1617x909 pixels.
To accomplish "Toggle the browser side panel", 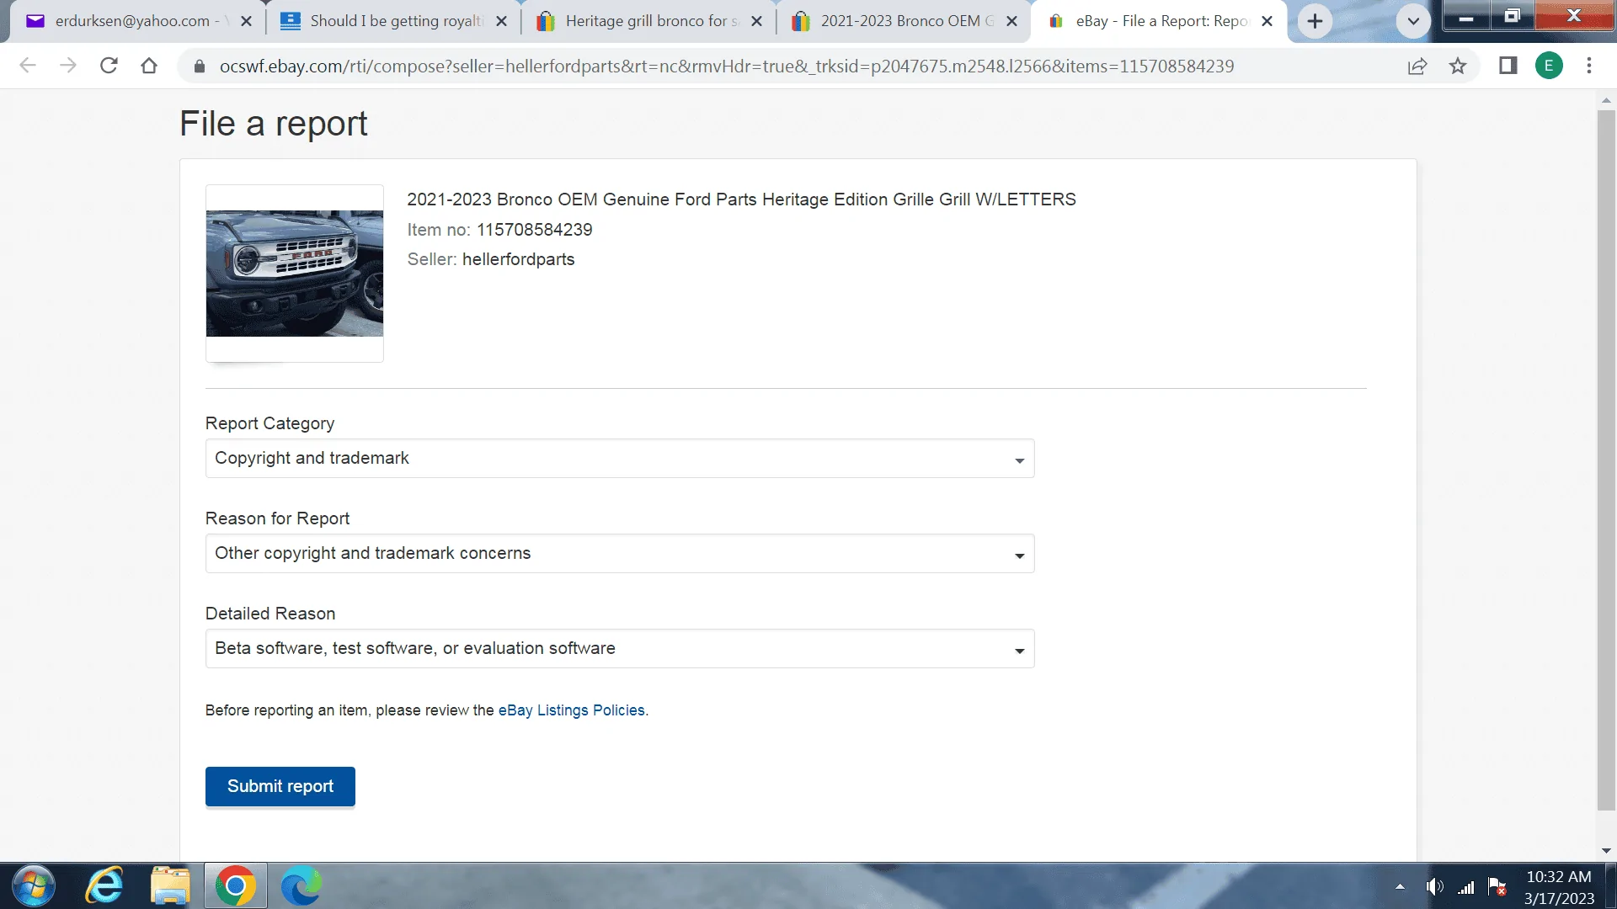I will point(1508,66).
